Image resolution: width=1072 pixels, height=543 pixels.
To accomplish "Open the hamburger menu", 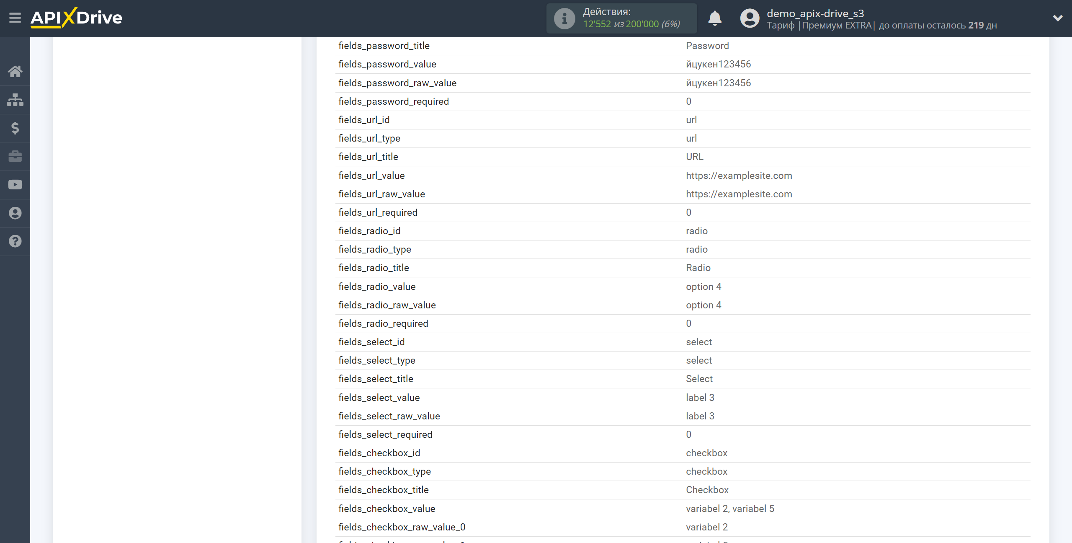I will (x=15, y=18).
